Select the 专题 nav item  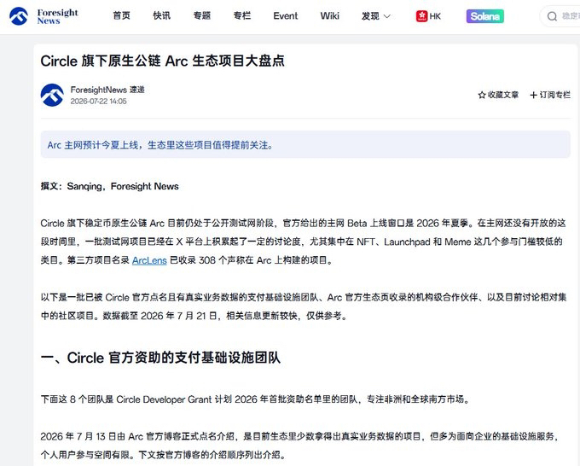(202, 16)
